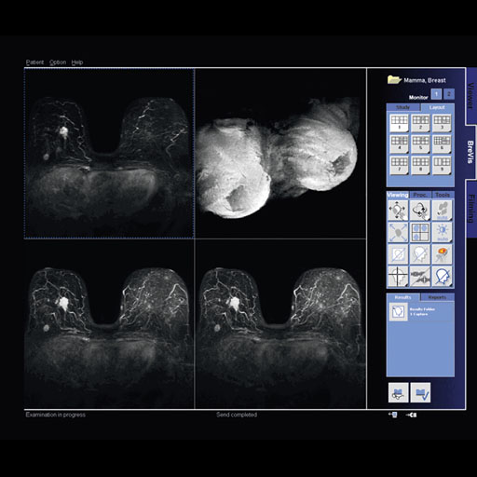Screen dimensions: 477x477
Task: Choose layout preset 9
Action: pyautogui.click(x=442, y=165)
